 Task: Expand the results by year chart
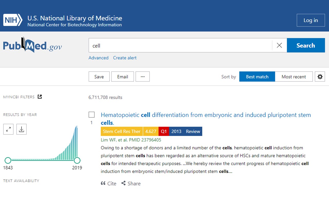8,129
